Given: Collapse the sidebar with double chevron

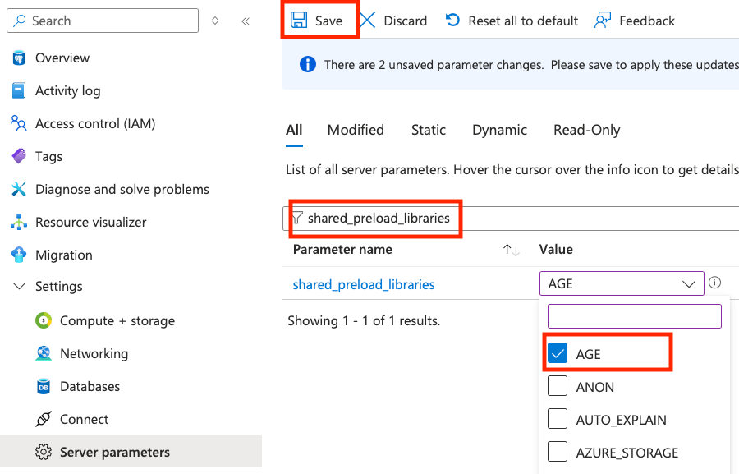Looking at the screenshot, I should (246, 21).
